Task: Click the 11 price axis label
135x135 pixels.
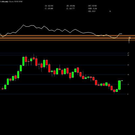Action: [x=128, y=84]
